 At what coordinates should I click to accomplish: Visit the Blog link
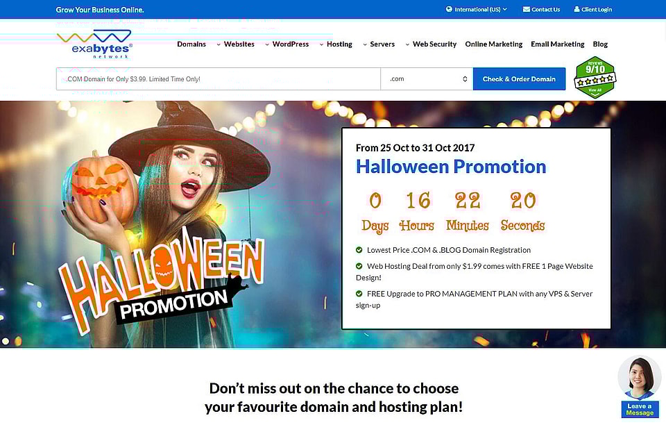tap(600, 44)
